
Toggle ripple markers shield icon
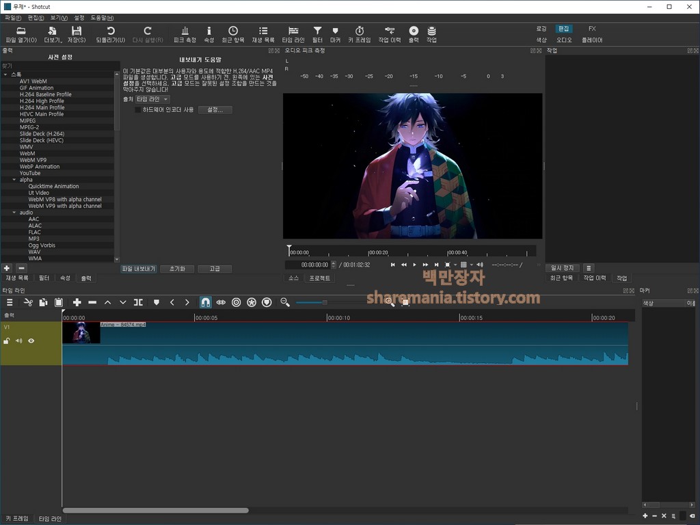click(267, 302)
